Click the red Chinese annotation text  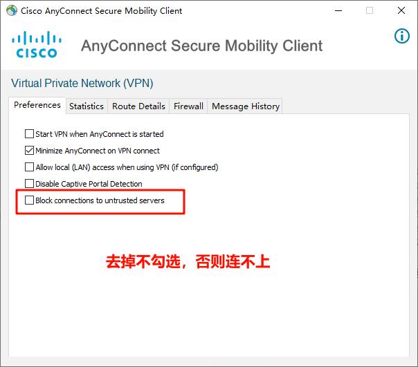(x=188, y=261)
